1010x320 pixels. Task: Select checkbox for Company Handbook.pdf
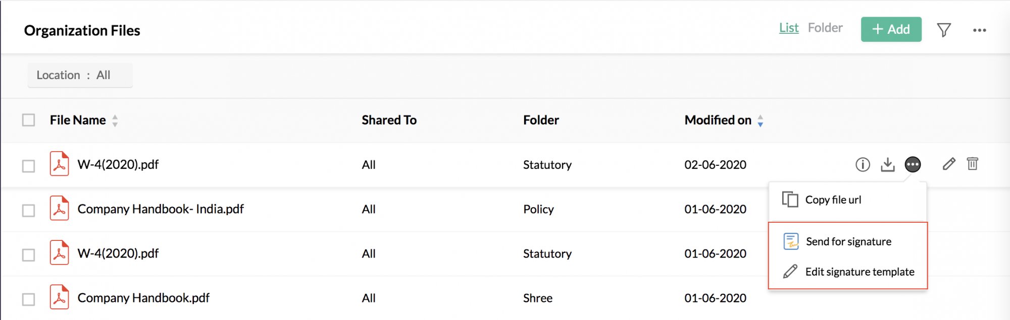(x=29, y=299)
